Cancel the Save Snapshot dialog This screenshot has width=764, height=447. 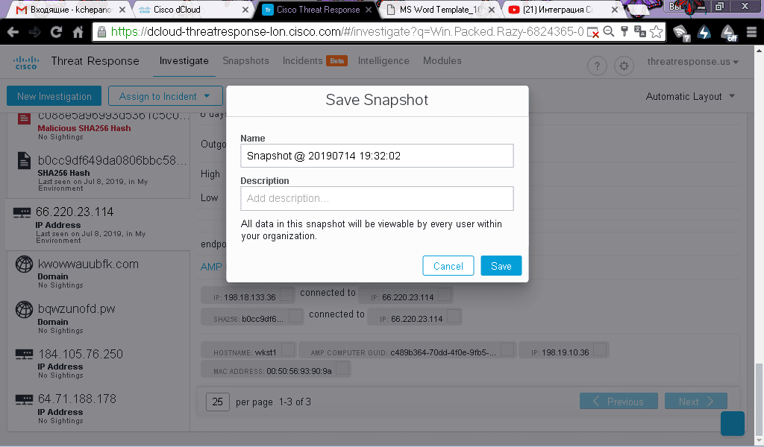click(448, 265)
